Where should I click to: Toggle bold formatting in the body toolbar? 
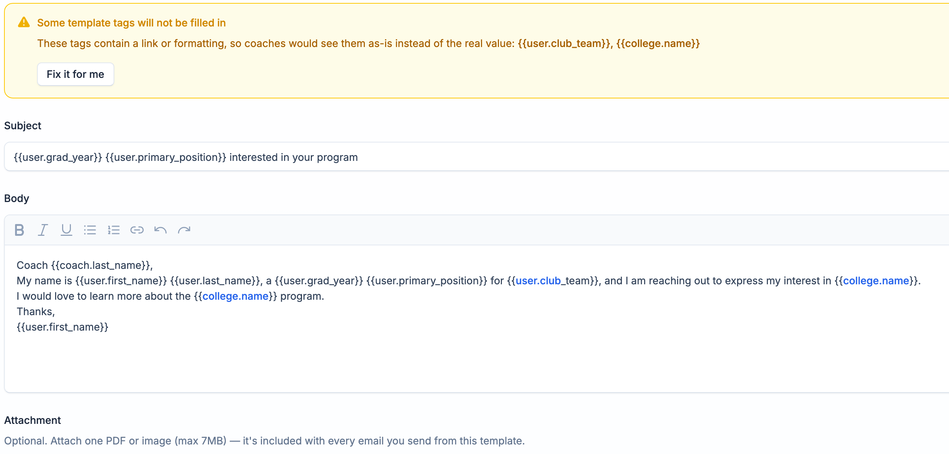(19, 230)
